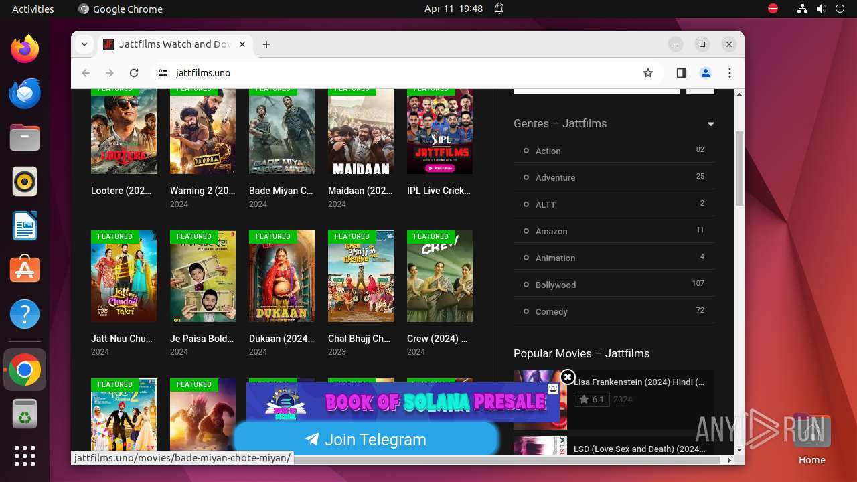The image size is (857, 482).
Task: Click the Lootere (202… title text
Action: point(121,191)
